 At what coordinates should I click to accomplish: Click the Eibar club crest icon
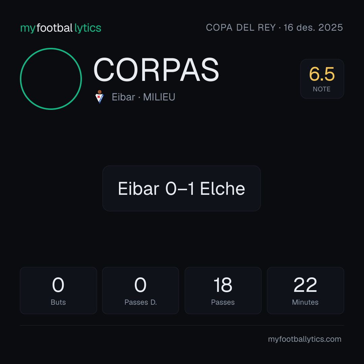[x=99, y=97]
